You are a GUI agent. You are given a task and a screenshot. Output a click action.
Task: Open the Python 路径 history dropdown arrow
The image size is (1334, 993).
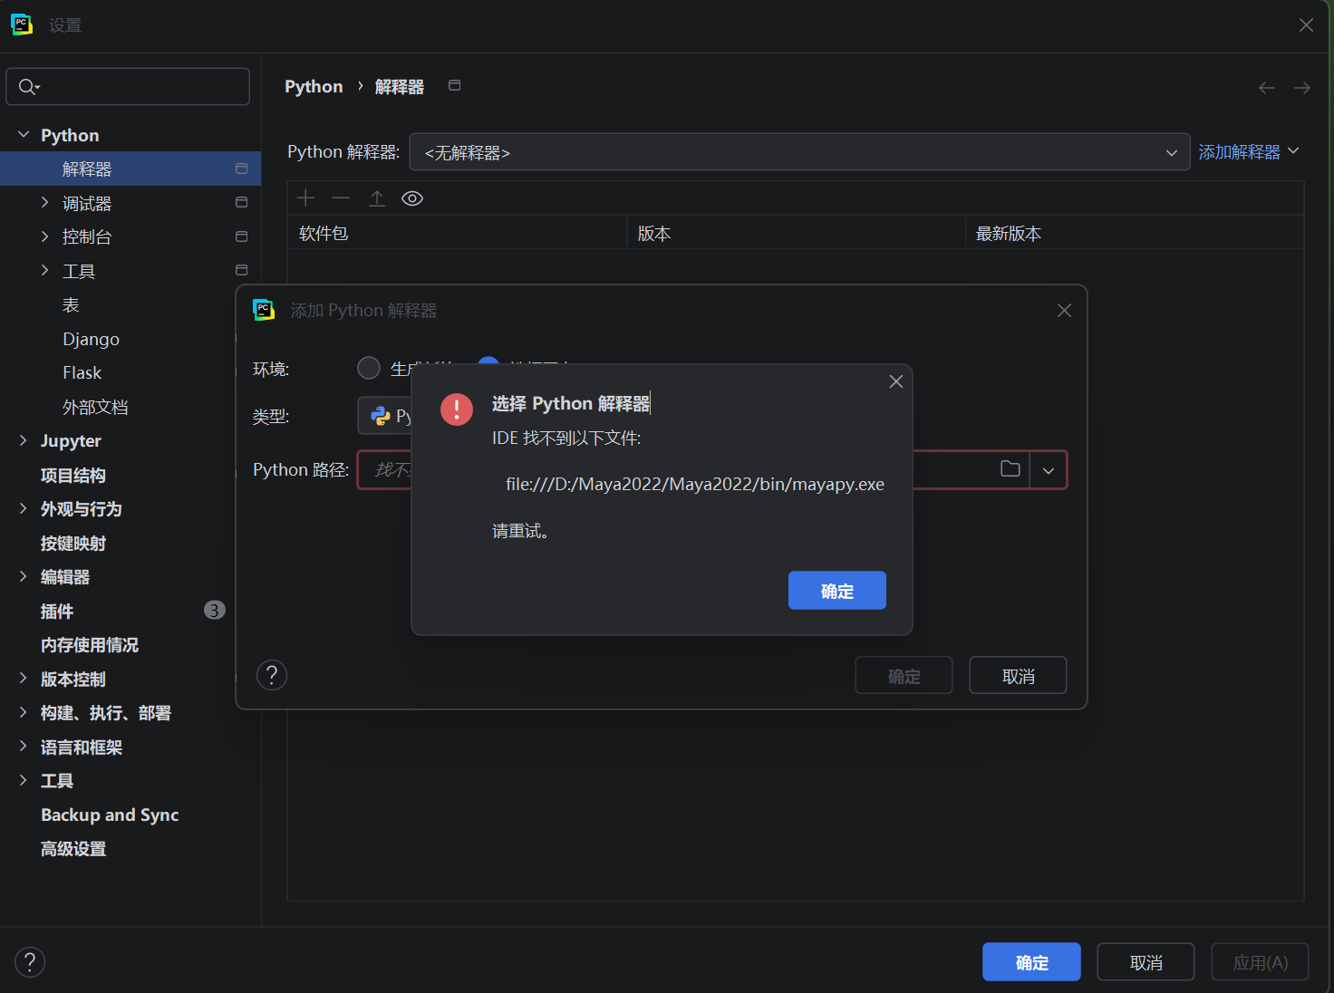coord(1049,470)
